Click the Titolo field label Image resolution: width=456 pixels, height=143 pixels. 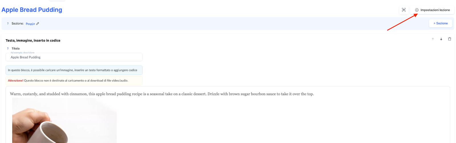click(16, 48)
